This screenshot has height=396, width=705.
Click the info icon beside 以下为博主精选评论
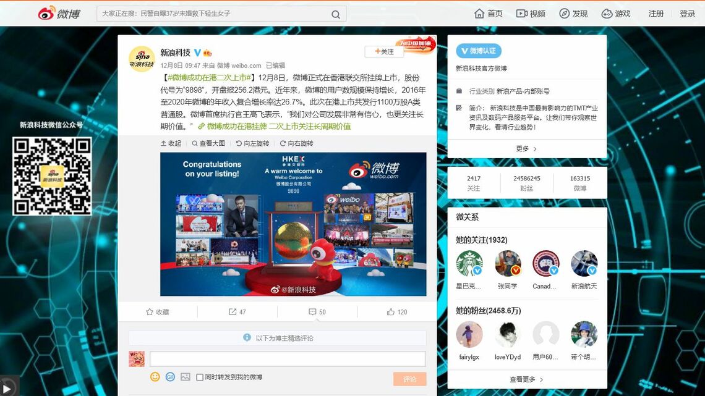coord(247,337)
